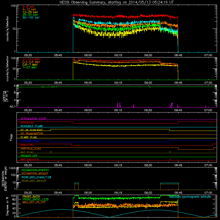
Task: Click the 'Degrees or %' axis title
Action: (x=7, y=206)
